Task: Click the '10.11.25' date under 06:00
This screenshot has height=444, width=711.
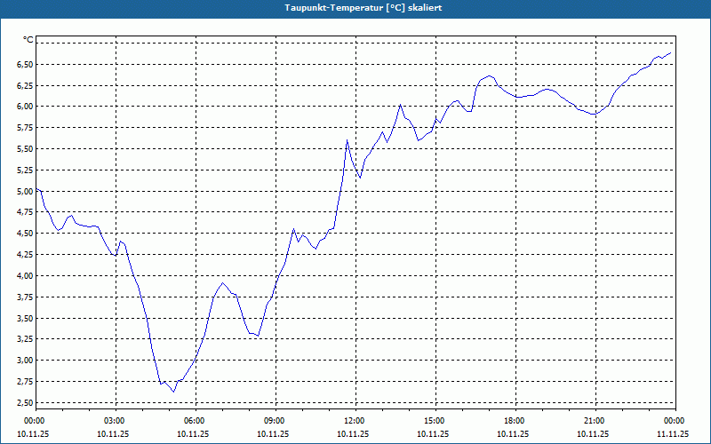Action: tap(193, 433)
